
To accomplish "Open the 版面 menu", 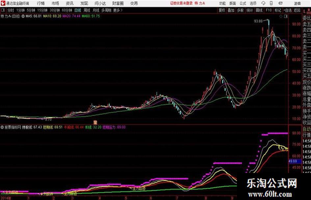I will [x=232, y=3].
